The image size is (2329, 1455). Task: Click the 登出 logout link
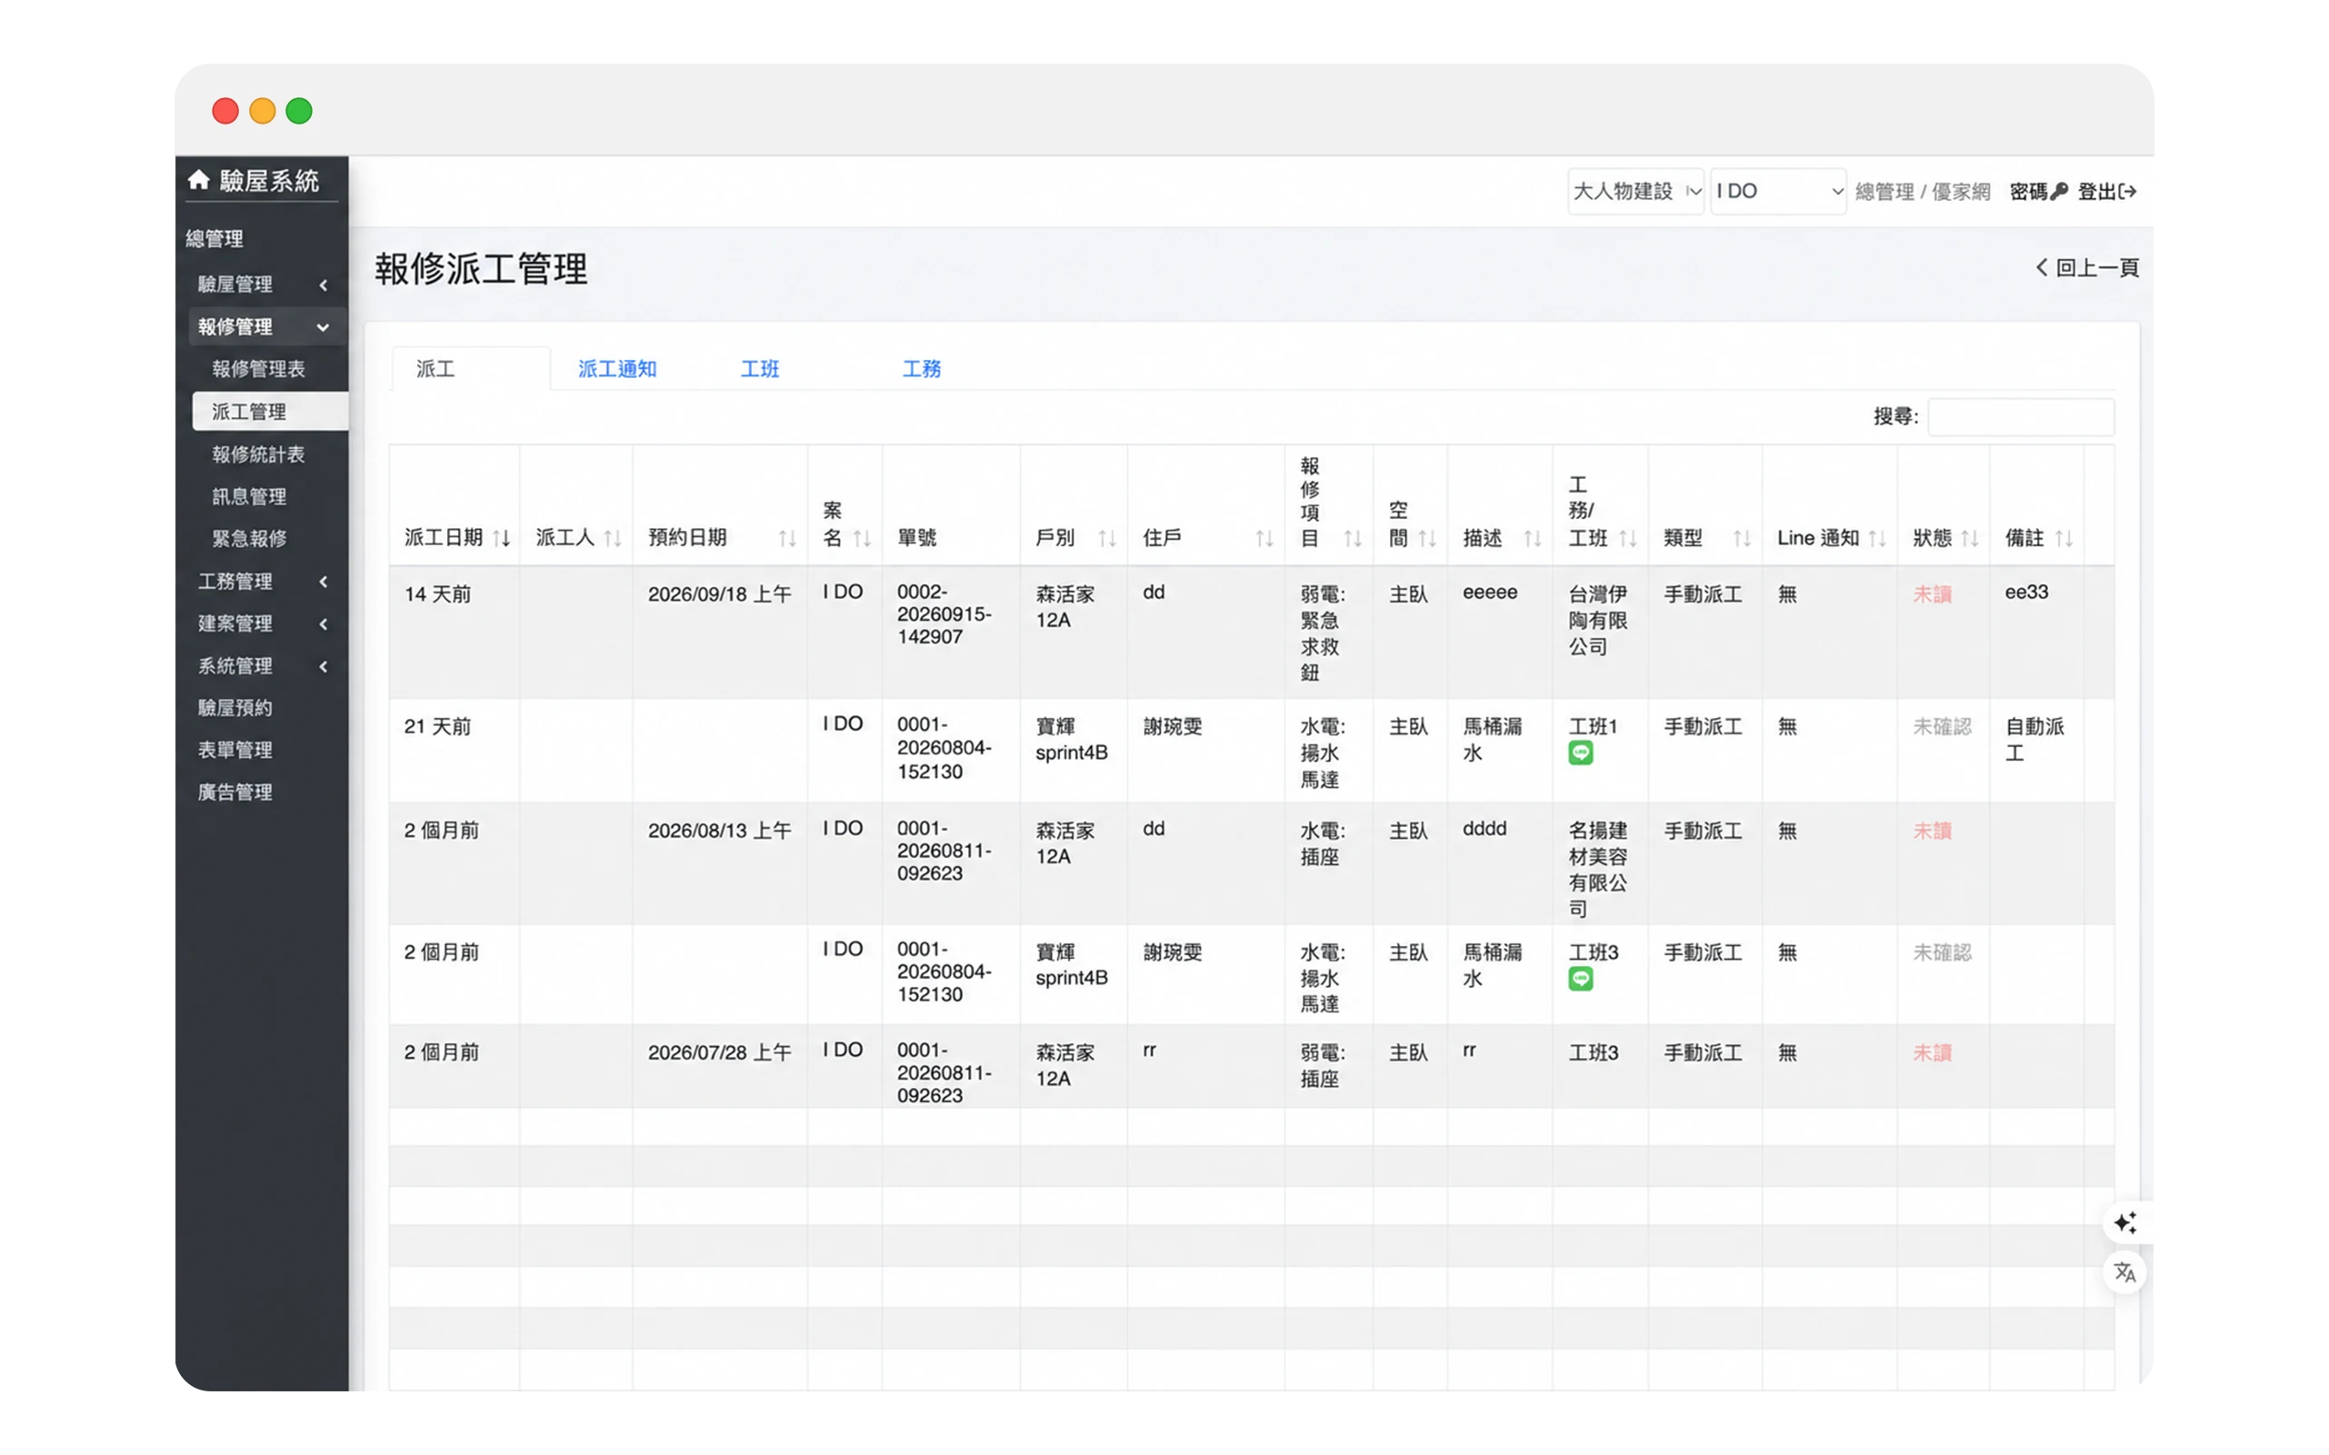click(x=2106, y=192)
